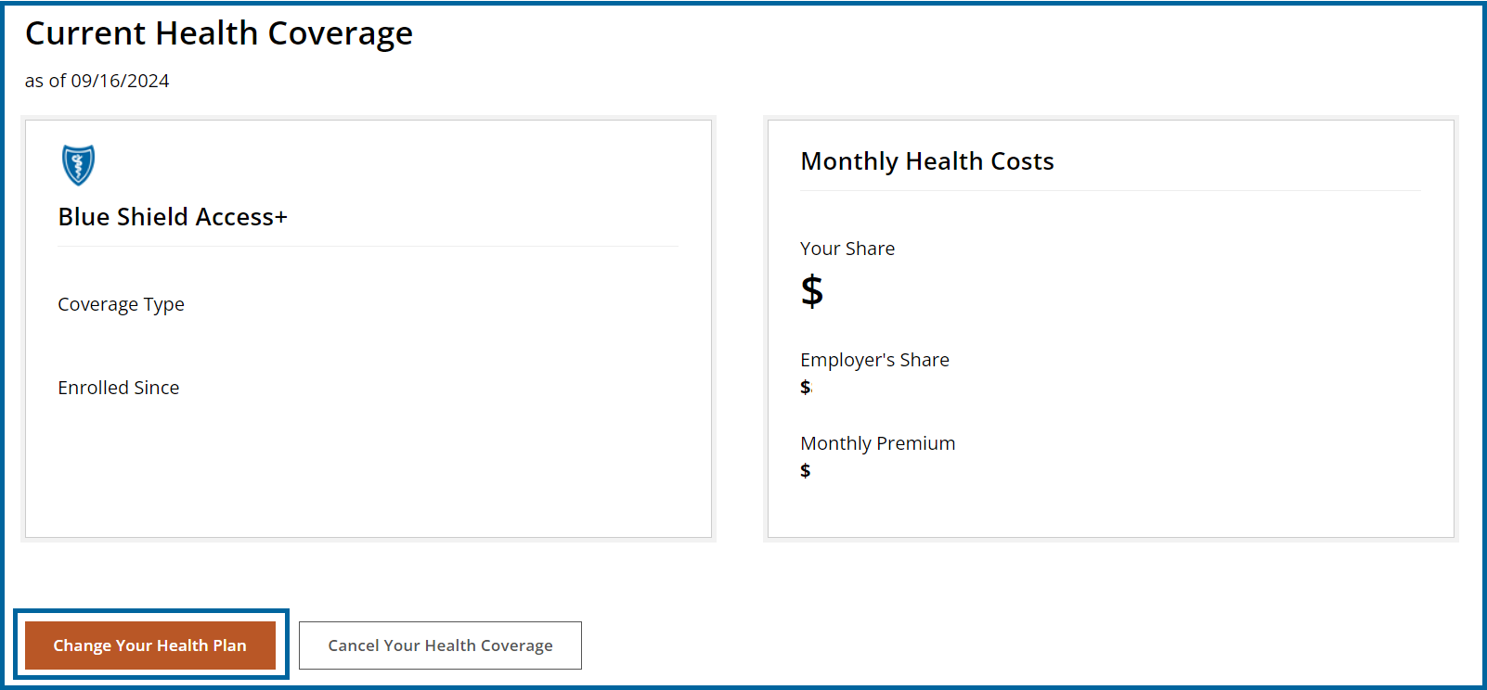Click the Blue Shield logo icon
Screen dimensions: 1487x690
coord(78,165)
